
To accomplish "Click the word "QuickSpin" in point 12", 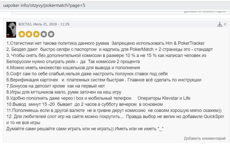I will tap(214, 117).
